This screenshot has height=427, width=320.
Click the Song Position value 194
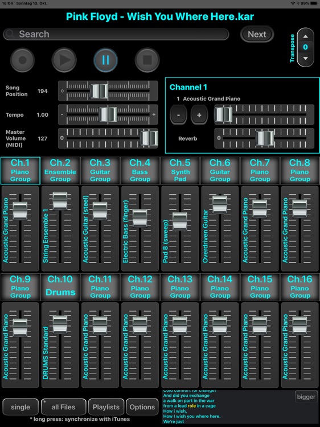pyautogui.click(x=43, y=91)
